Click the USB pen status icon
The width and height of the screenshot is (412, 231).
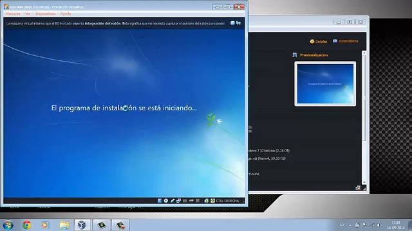click(x=173, y=201)
